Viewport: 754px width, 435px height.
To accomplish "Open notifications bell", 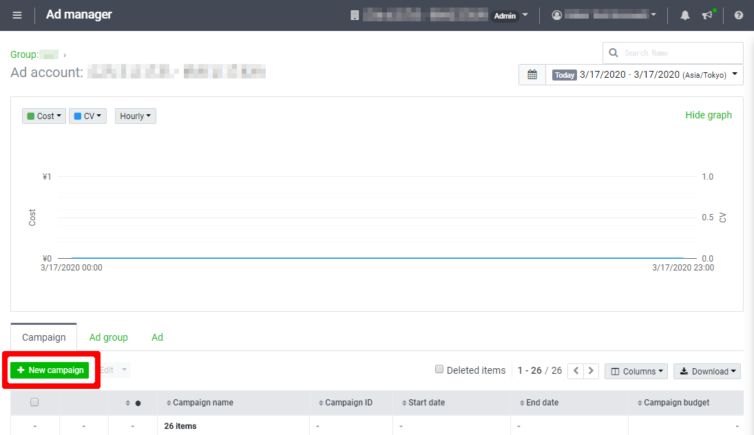I will 684,15.
